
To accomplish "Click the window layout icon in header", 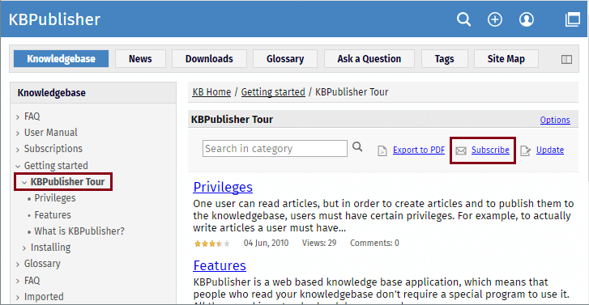I will coord(573,19).
